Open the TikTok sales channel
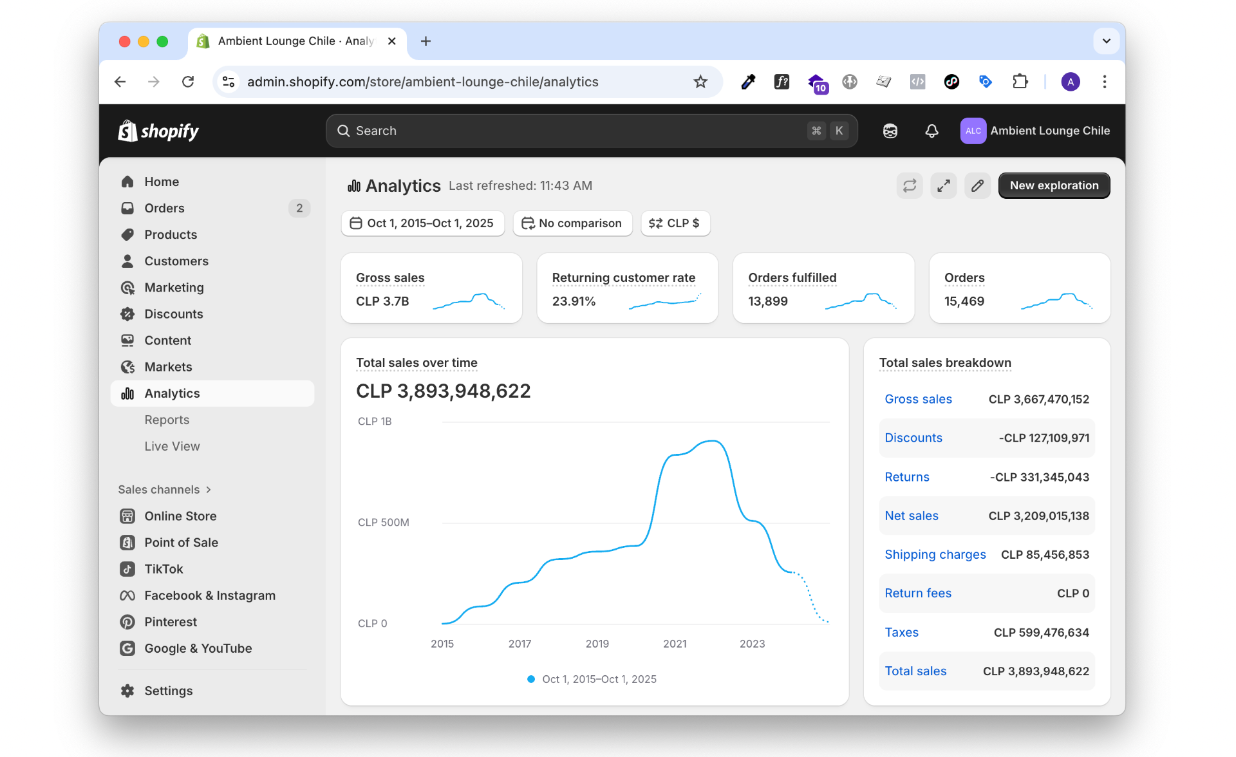 pos(164,569)
